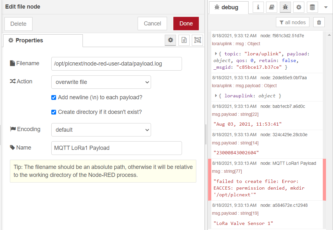Open the Action dropdown showing overwrite file
Image resolution: width=333 pixels, height=230 pixels.
(x=101, y=82)
